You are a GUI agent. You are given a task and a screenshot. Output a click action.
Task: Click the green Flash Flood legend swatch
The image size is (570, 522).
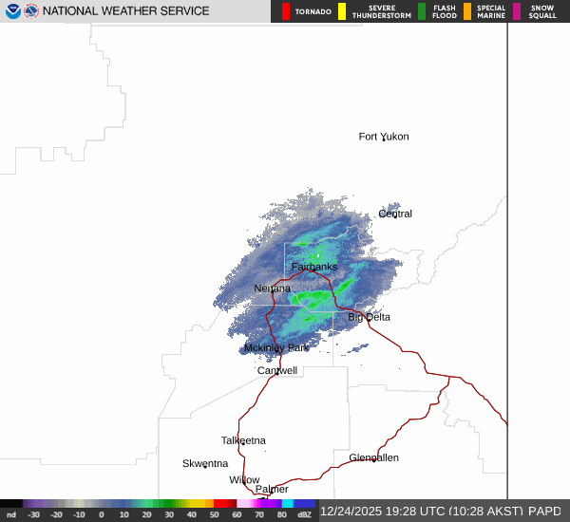[422, 11]
